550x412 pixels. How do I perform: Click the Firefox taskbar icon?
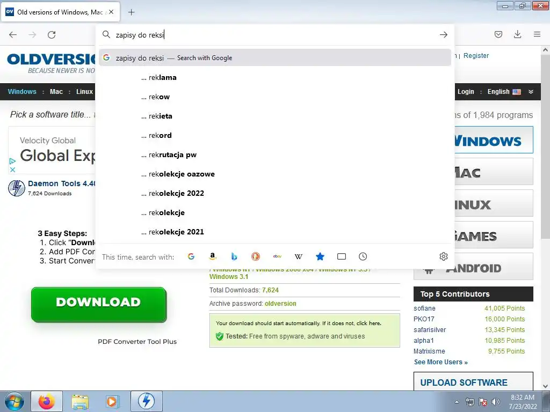pyautogui.click(x=47, y=401)
